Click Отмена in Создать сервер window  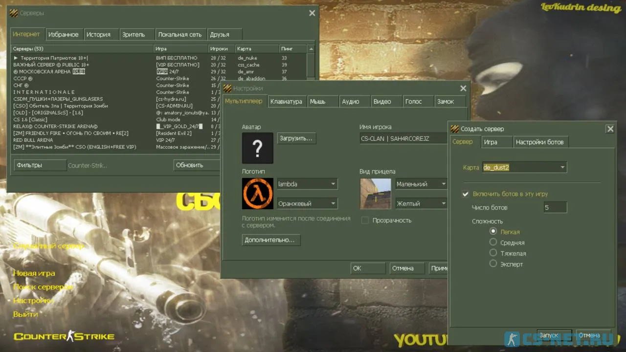593,335
